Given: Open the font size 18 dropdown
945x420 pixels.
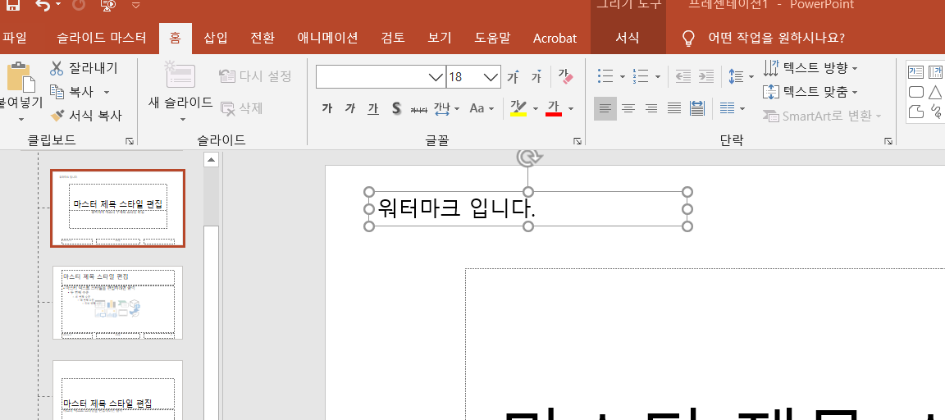Looking at the screenshot, I should (491, 76).
